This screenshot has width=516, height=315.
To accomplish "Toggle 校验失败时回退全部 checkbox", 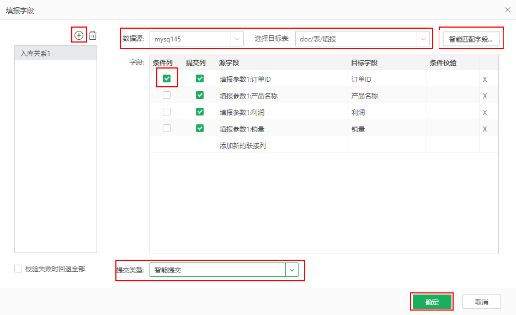I will tap(19, 269).
